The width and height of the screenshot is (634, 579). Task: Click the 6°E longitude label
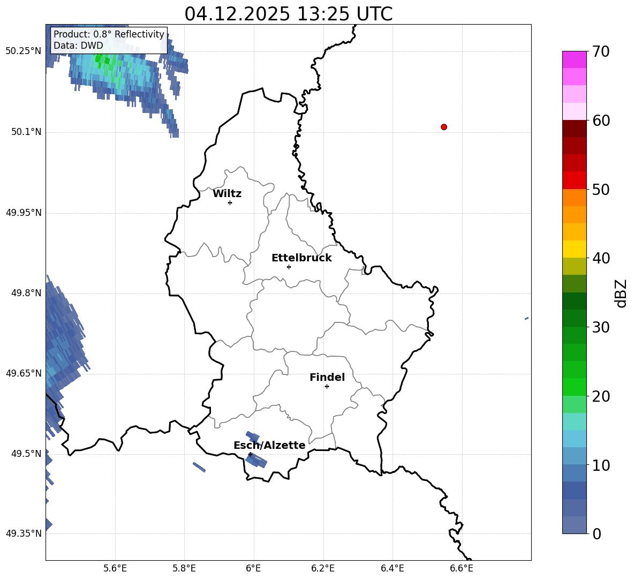pyautogui.click(x=253, y=568)
